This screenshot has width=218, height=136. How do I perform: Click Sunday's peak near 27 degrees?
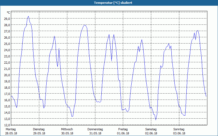[198, 30]
